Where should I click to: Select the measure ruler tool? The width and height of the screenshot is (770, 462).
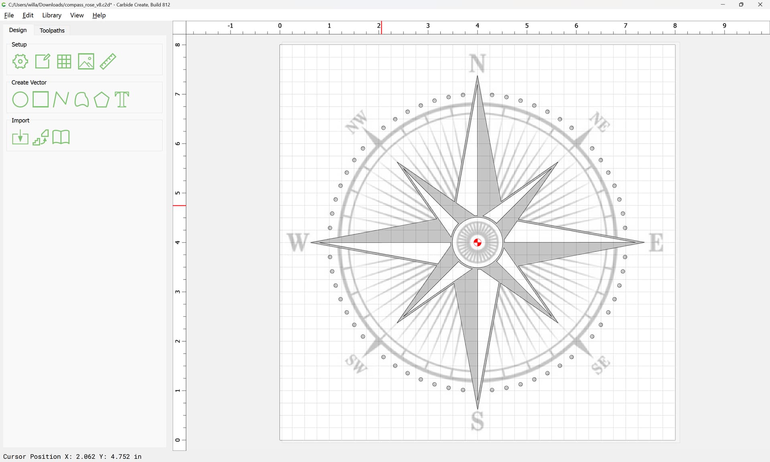point(108,61)
